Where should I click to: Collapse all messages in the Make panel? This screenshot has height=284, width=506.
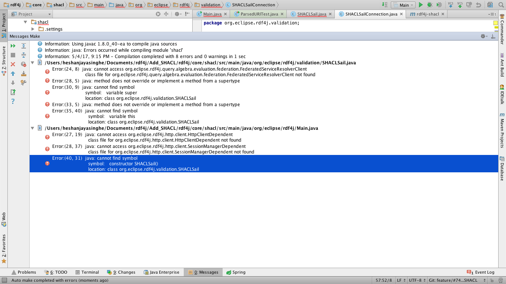coord(23,55)
